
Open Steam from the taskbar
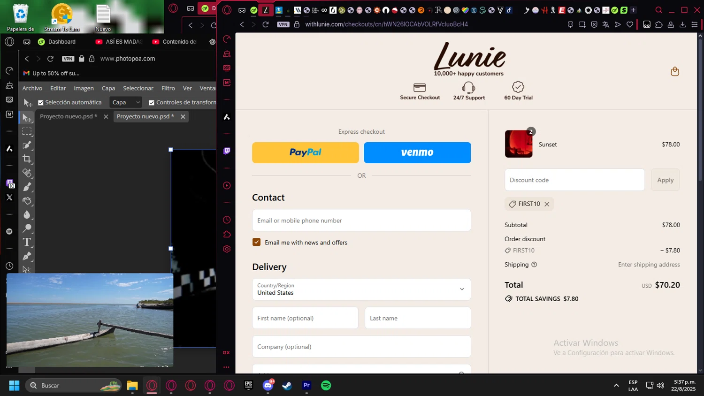click(287, 386)
